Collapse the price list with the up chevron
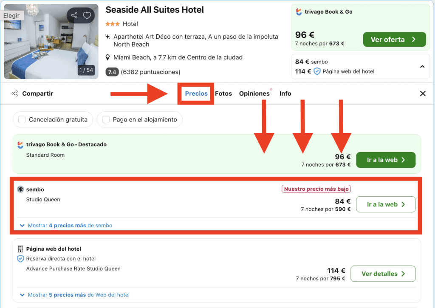Viewport: 435px width, 308px height. (422, 67)
